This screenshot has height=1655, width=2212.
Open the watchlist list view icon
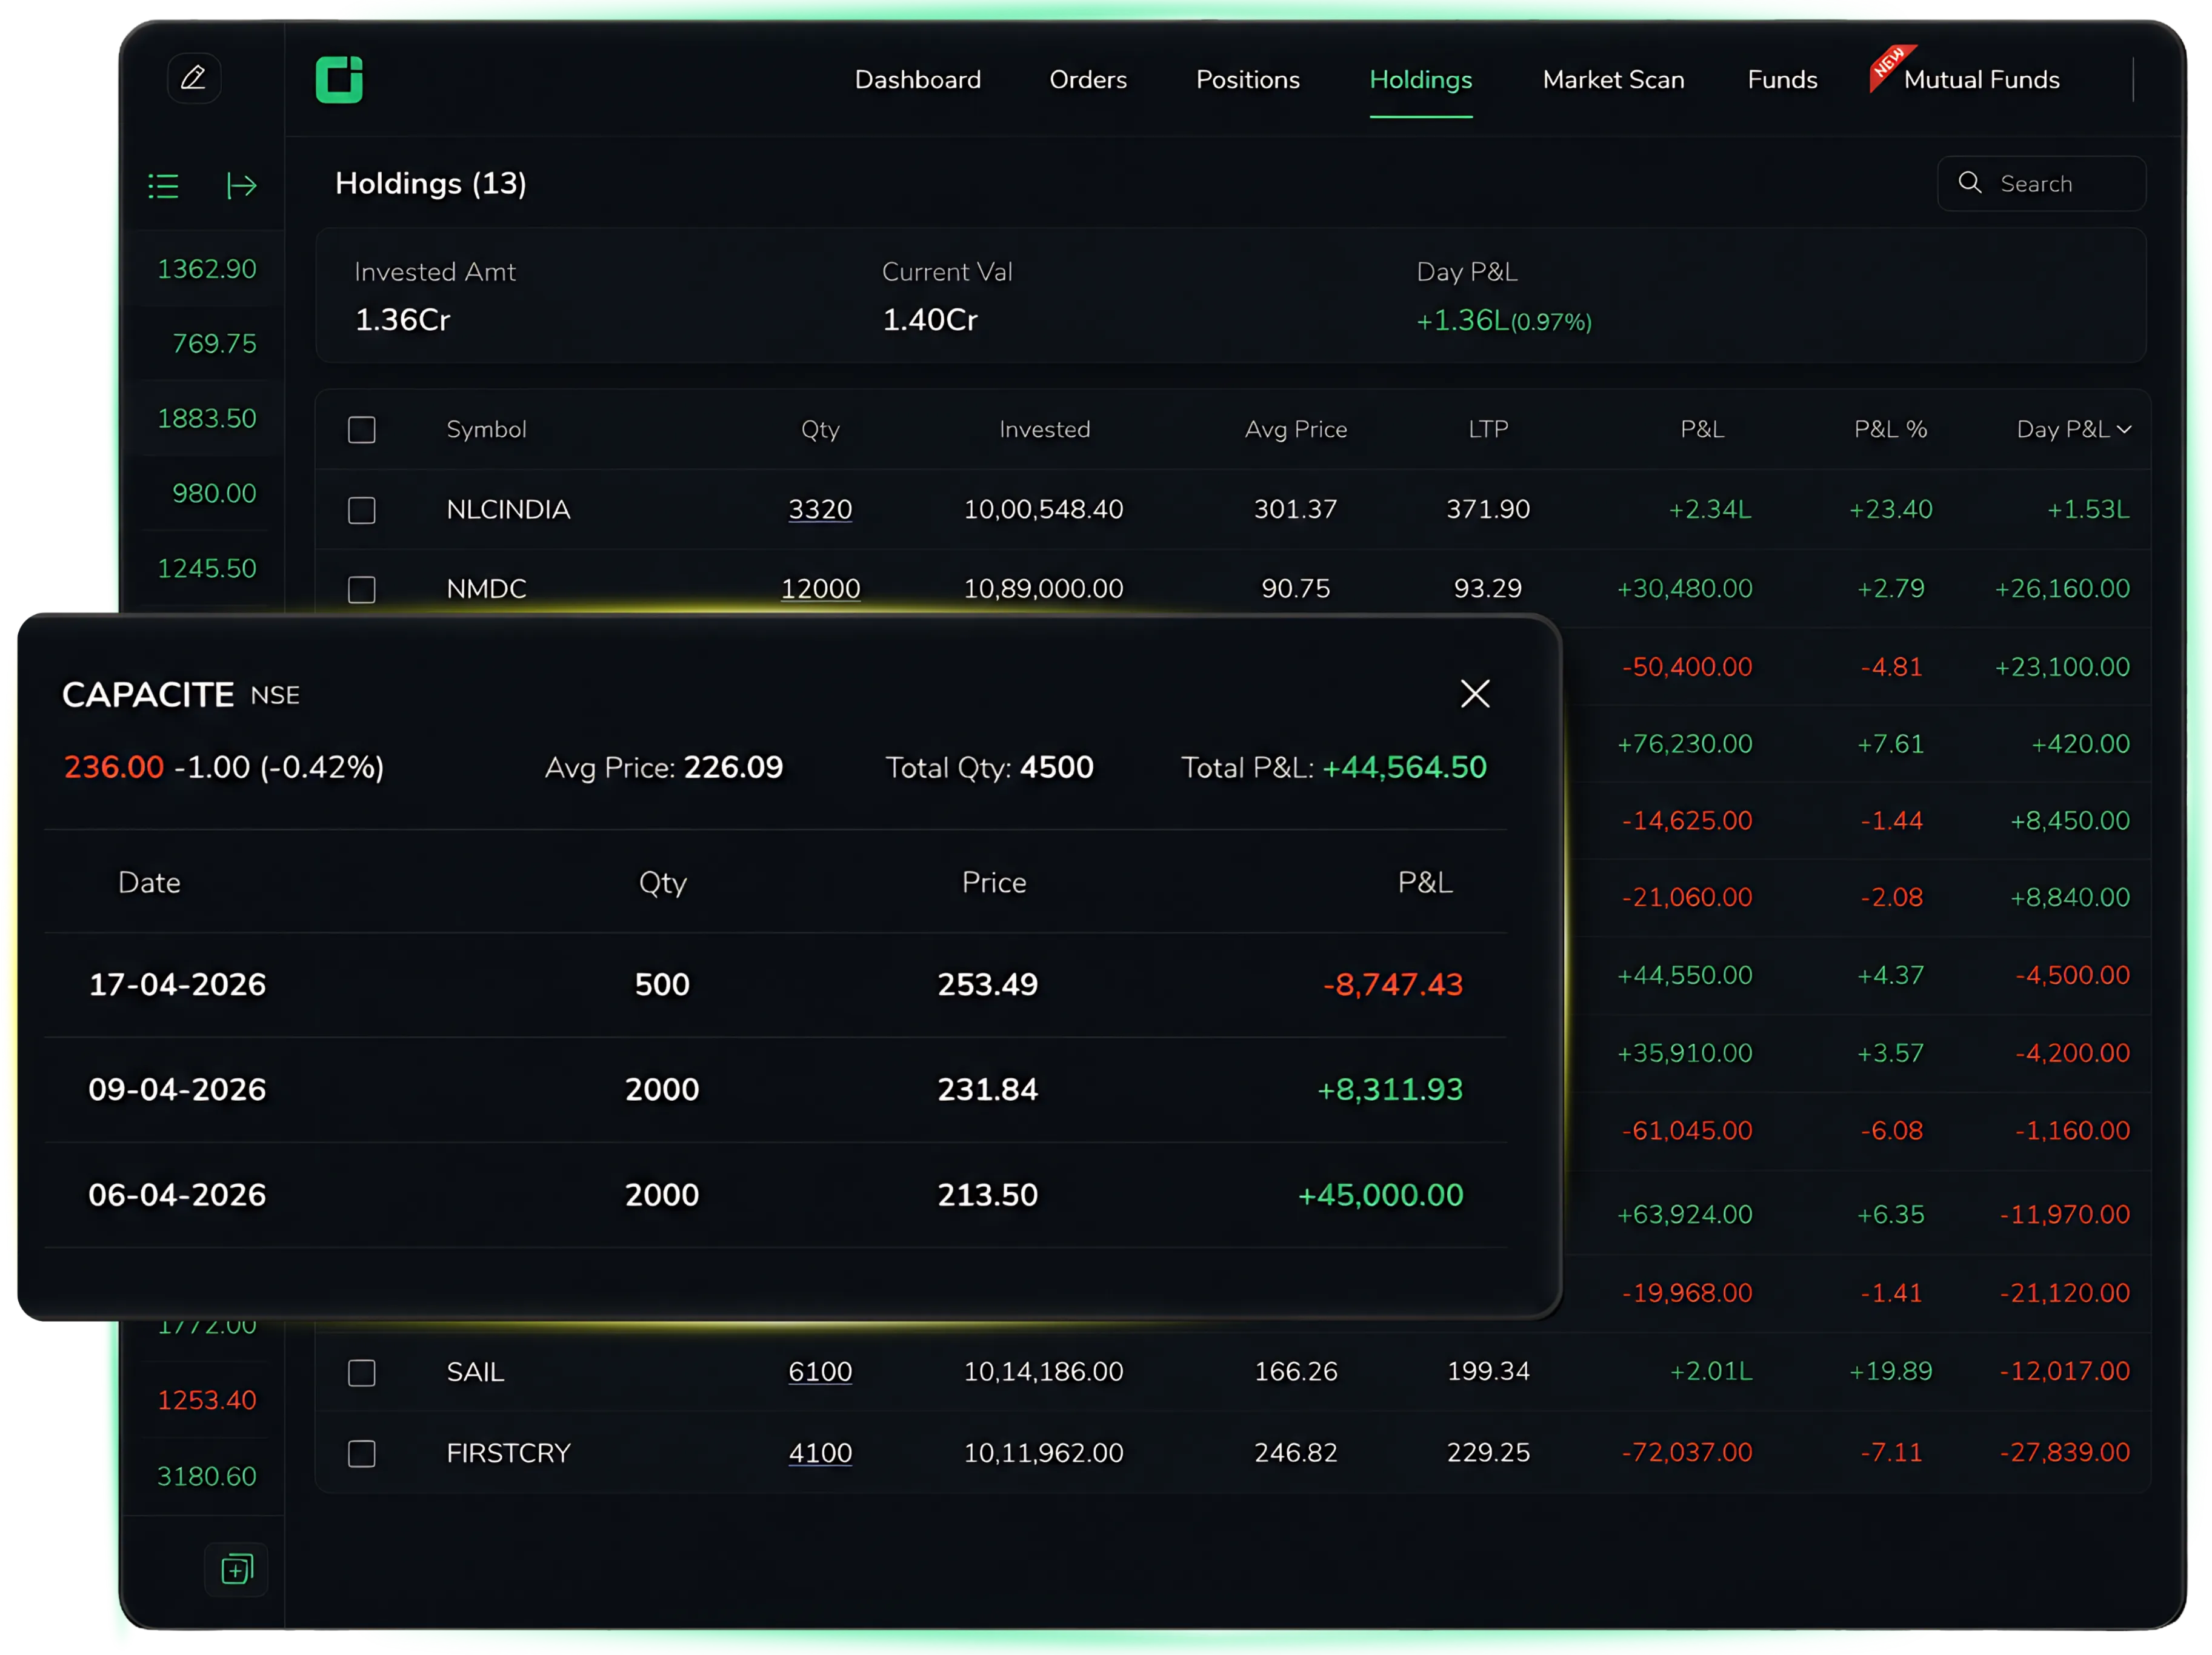pyautogui.click(x=164, y=186)
